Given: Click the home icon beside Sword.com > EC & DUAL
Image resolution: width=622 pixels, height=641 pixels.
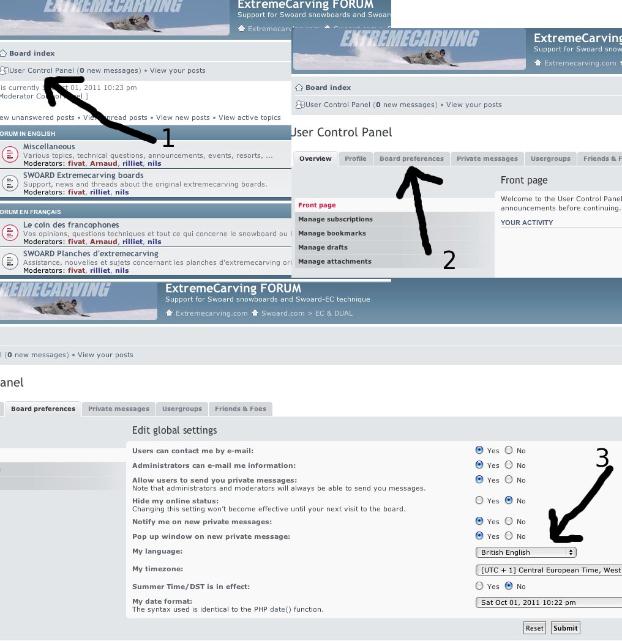Looking at the screenshot, I should pos(257,313).
